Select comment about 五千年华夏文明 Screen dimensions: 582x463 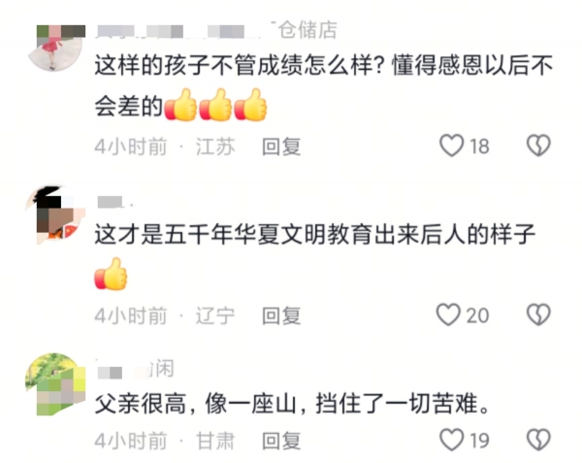tap(314, 255)
